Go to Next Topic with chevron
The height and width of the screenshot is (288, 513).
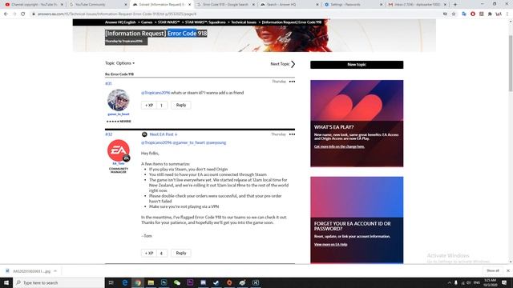pos(283,64)
